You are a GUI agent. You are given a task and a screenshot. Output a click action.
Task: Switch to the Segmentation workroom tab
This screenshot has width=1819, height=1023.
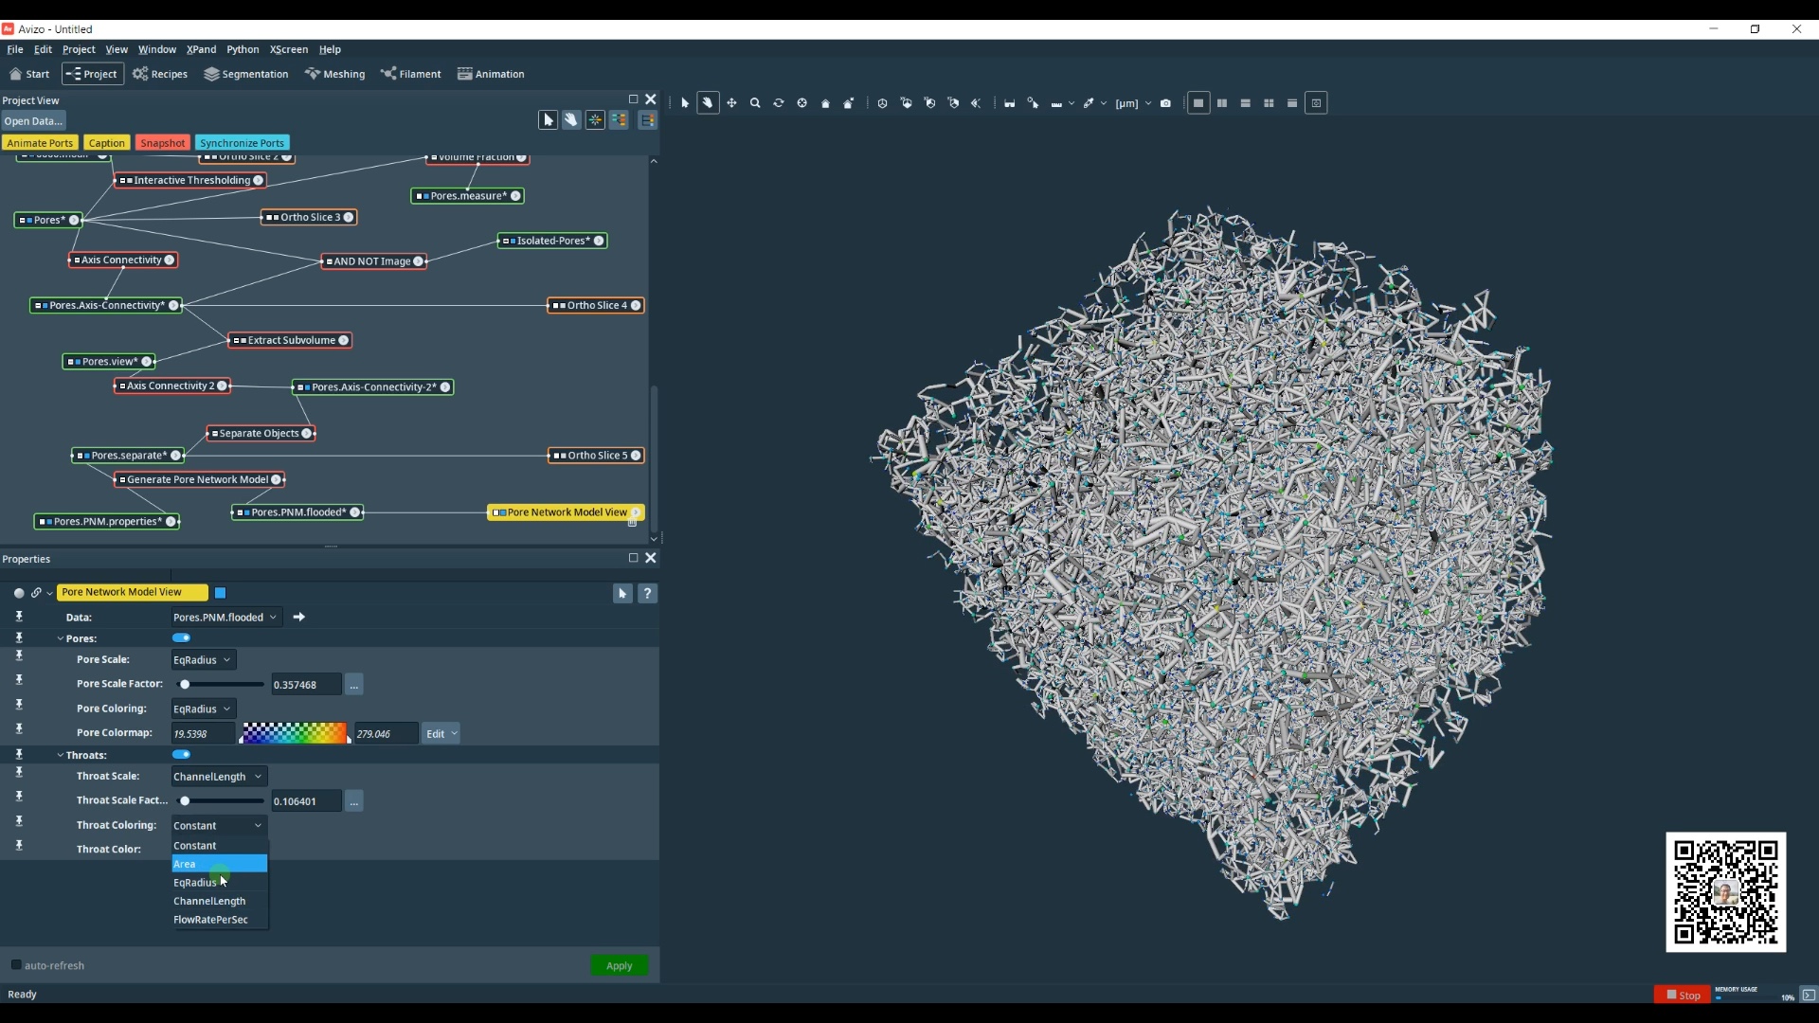[245, 74]
